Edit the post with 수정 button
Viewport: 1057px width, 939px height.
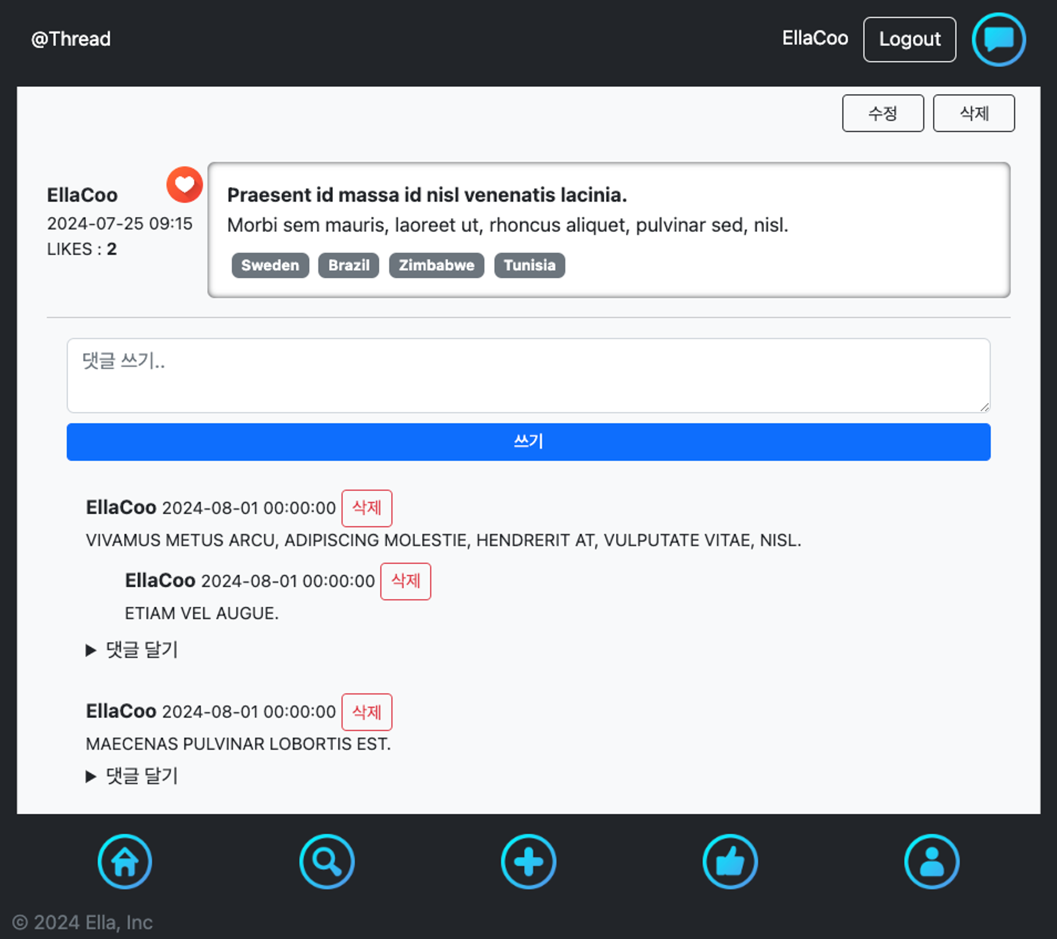(883, 113)
